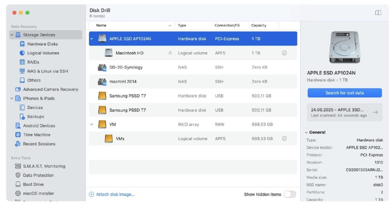Click the Hardware Disks icon in sidebar
The height and width of the screenshot is (206, 390).
coord(22,44)
